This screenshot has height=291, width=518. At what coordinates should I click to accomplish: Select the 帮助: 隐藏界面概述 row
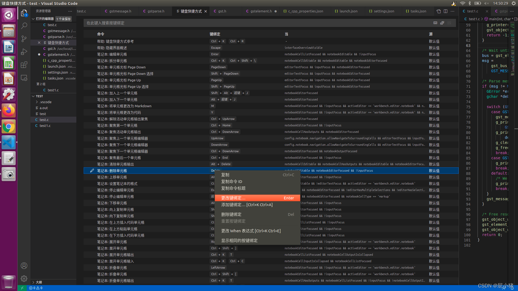tap(271, 48)
